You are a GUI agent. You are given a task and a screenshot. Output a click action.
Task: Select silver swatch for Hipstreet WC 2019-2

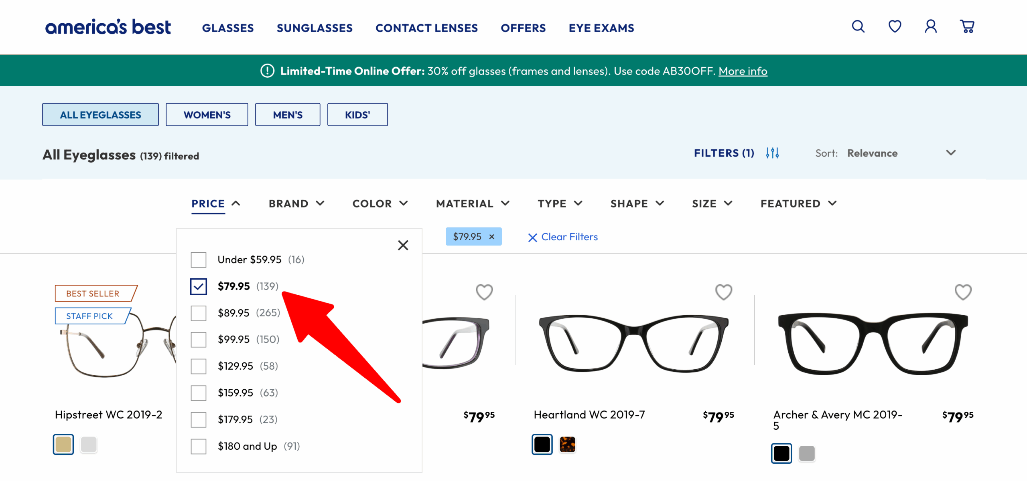89,445
